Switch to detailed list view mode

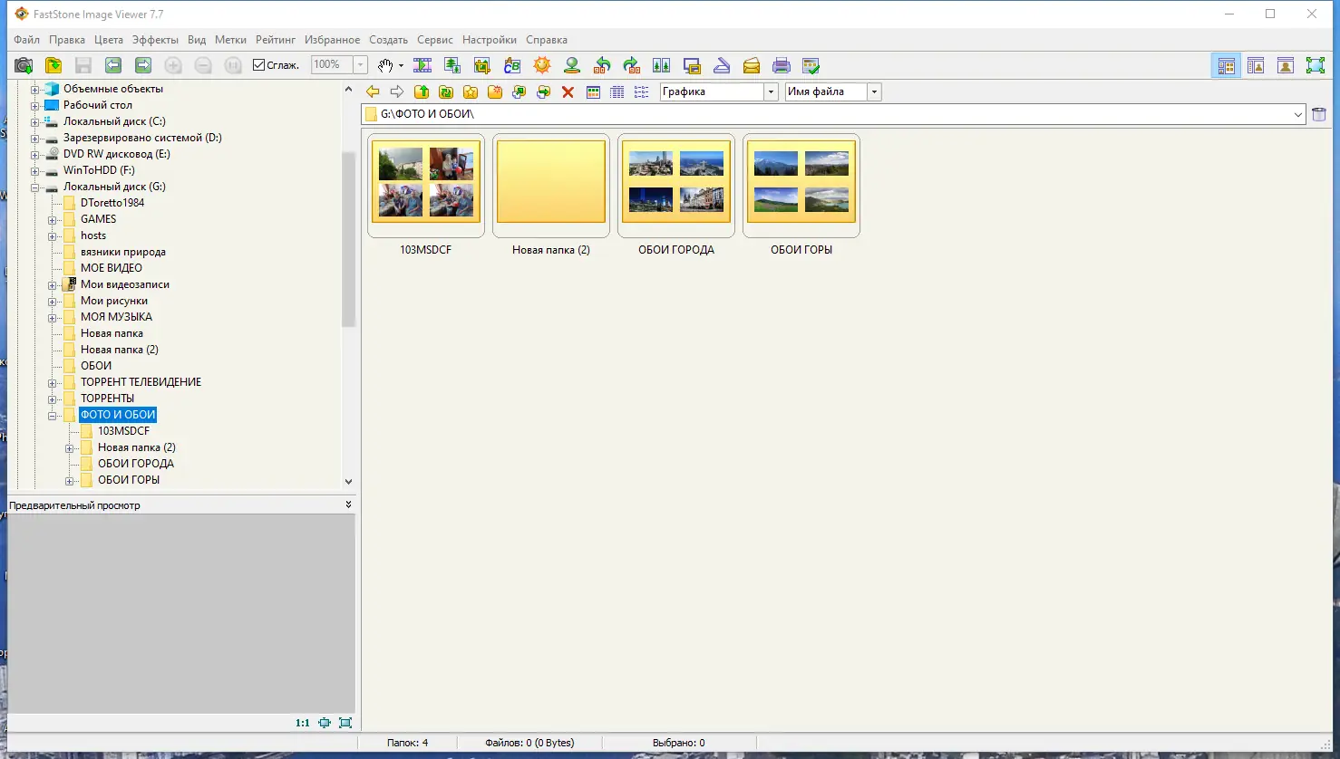coord(617,91)
